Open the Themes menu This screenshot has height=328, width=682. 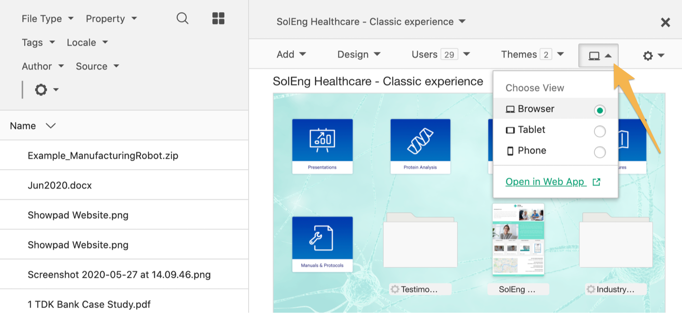point(533,55)
